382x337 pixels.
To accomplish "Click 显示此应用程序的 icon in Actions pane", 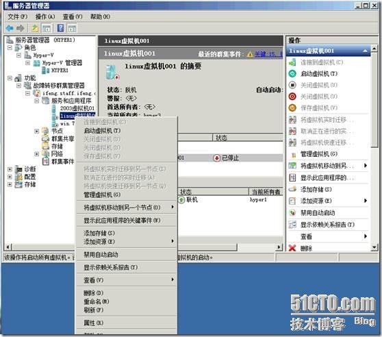I will tap(292, 177).
